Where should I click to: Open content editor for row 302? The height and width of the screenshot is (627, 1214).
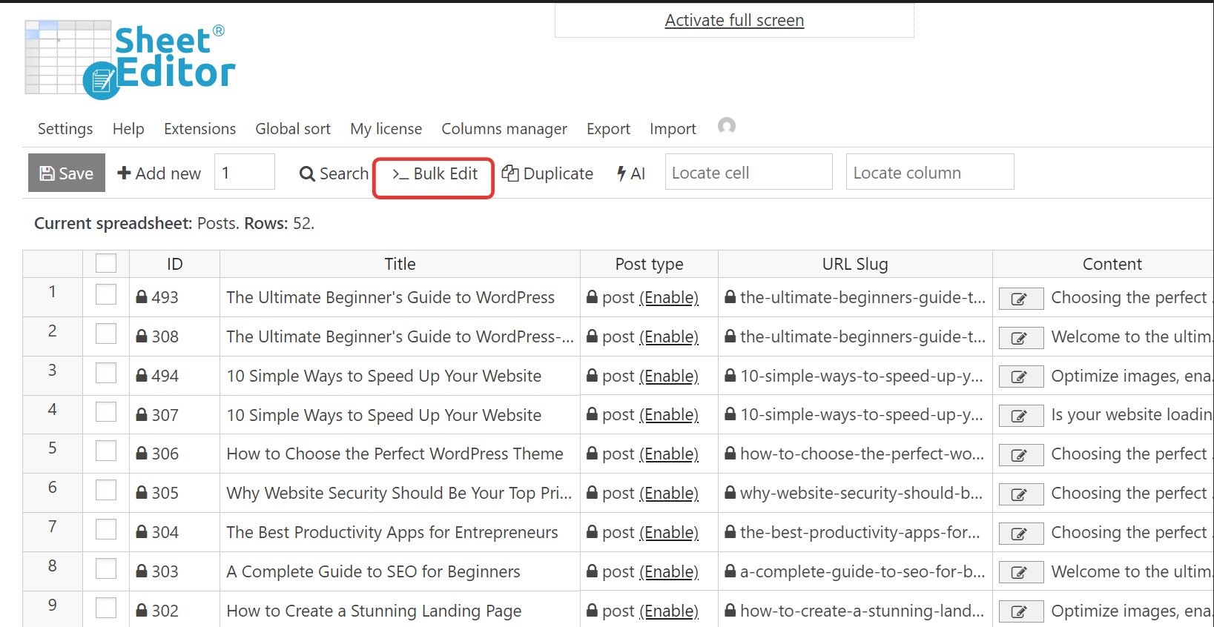(1021, 611)
